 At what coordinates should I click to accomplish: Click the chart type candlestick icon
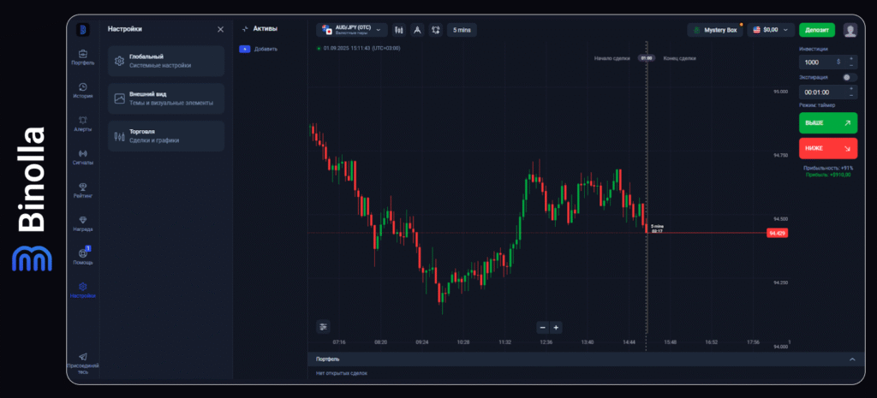(398, 30)
